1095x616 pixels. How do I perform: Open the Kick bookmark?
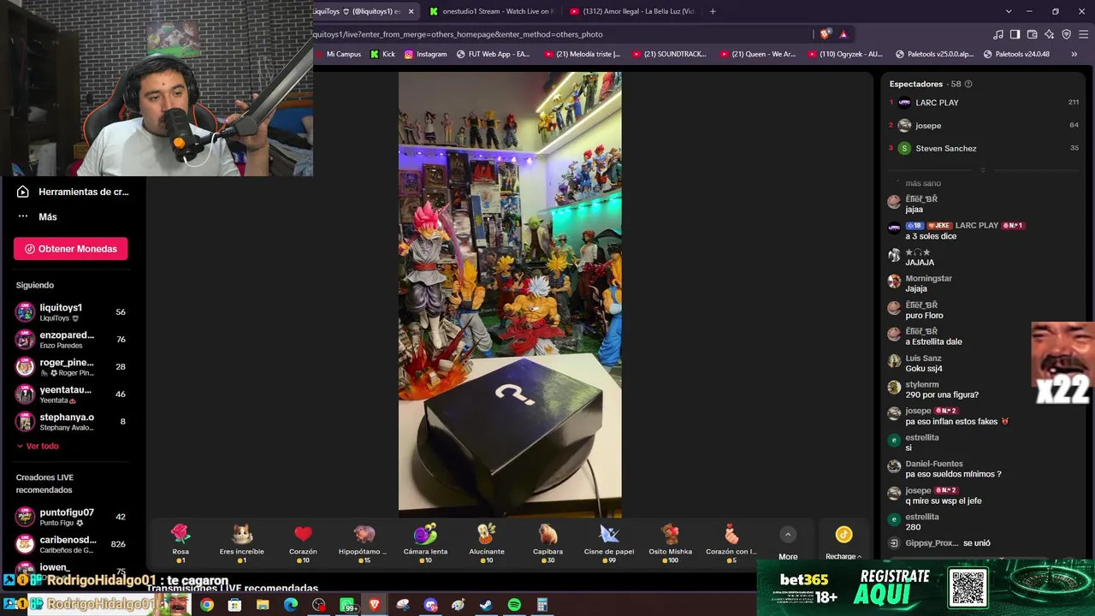tap(382, 54)
